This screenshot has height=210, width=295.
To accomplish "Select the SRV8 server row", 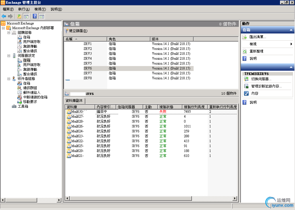I will point(129,78).
